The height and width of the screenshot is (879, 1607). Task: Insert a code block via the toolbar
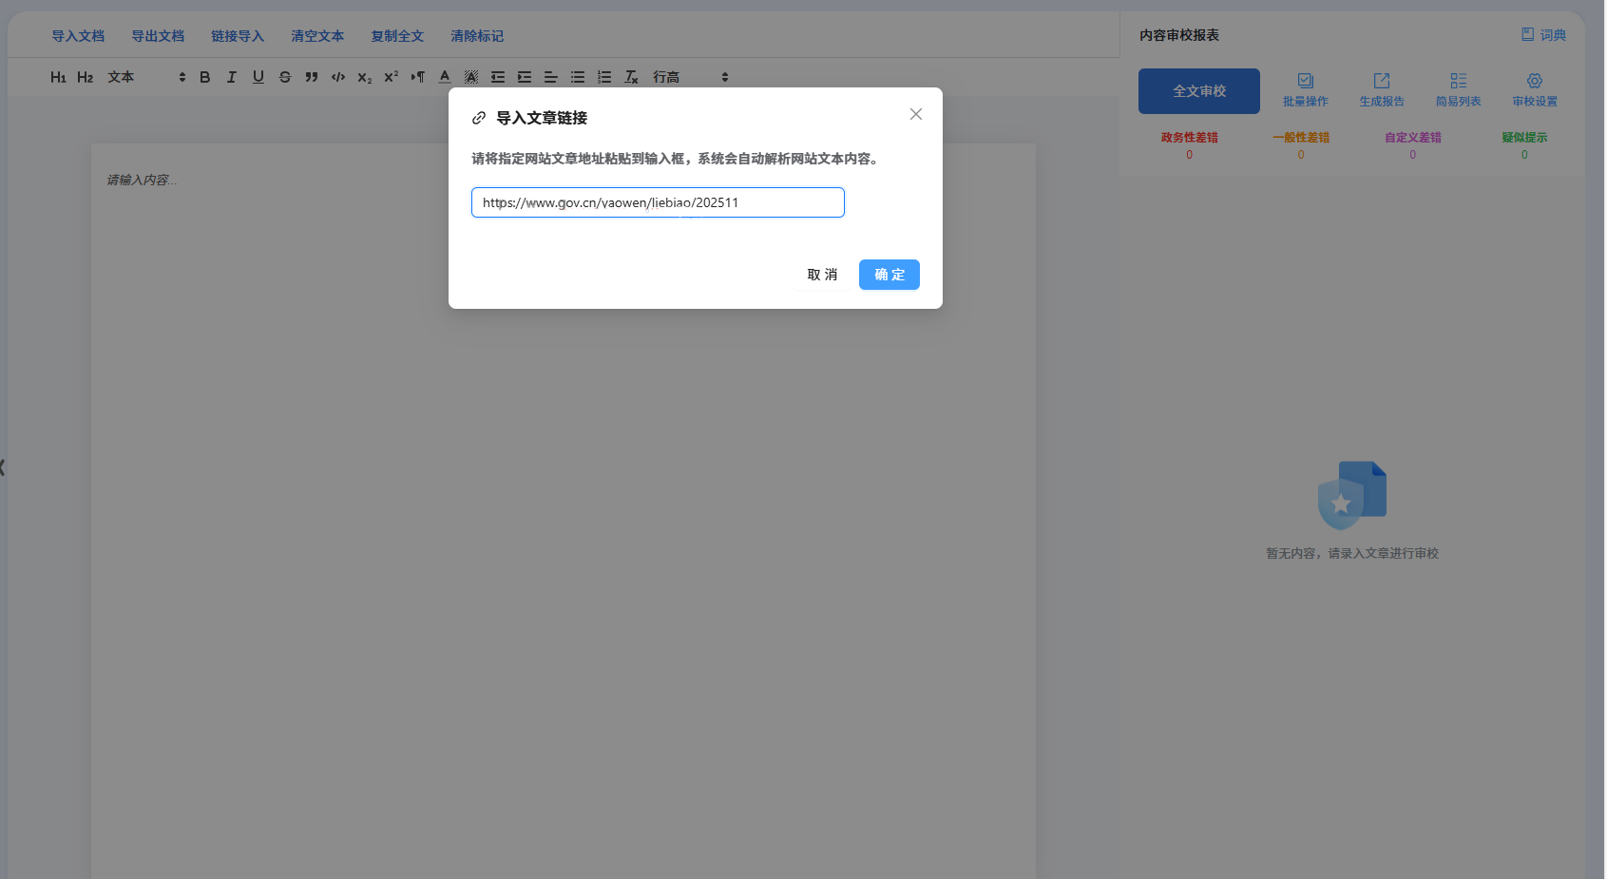[x=337, y=77]
